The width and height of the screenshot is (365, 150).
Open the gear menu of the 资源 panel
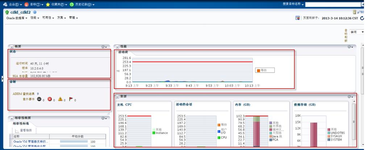(350, 97)
